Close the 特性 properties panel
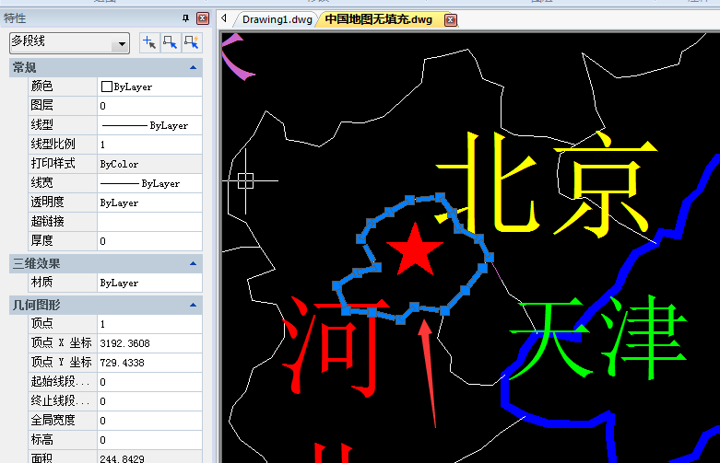Screen dimensions: 720x463 click(203, 18)
